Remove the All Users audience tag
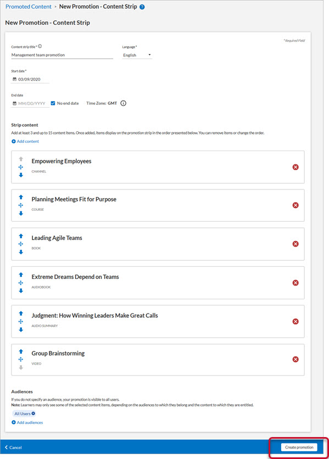 coord(33,413)
